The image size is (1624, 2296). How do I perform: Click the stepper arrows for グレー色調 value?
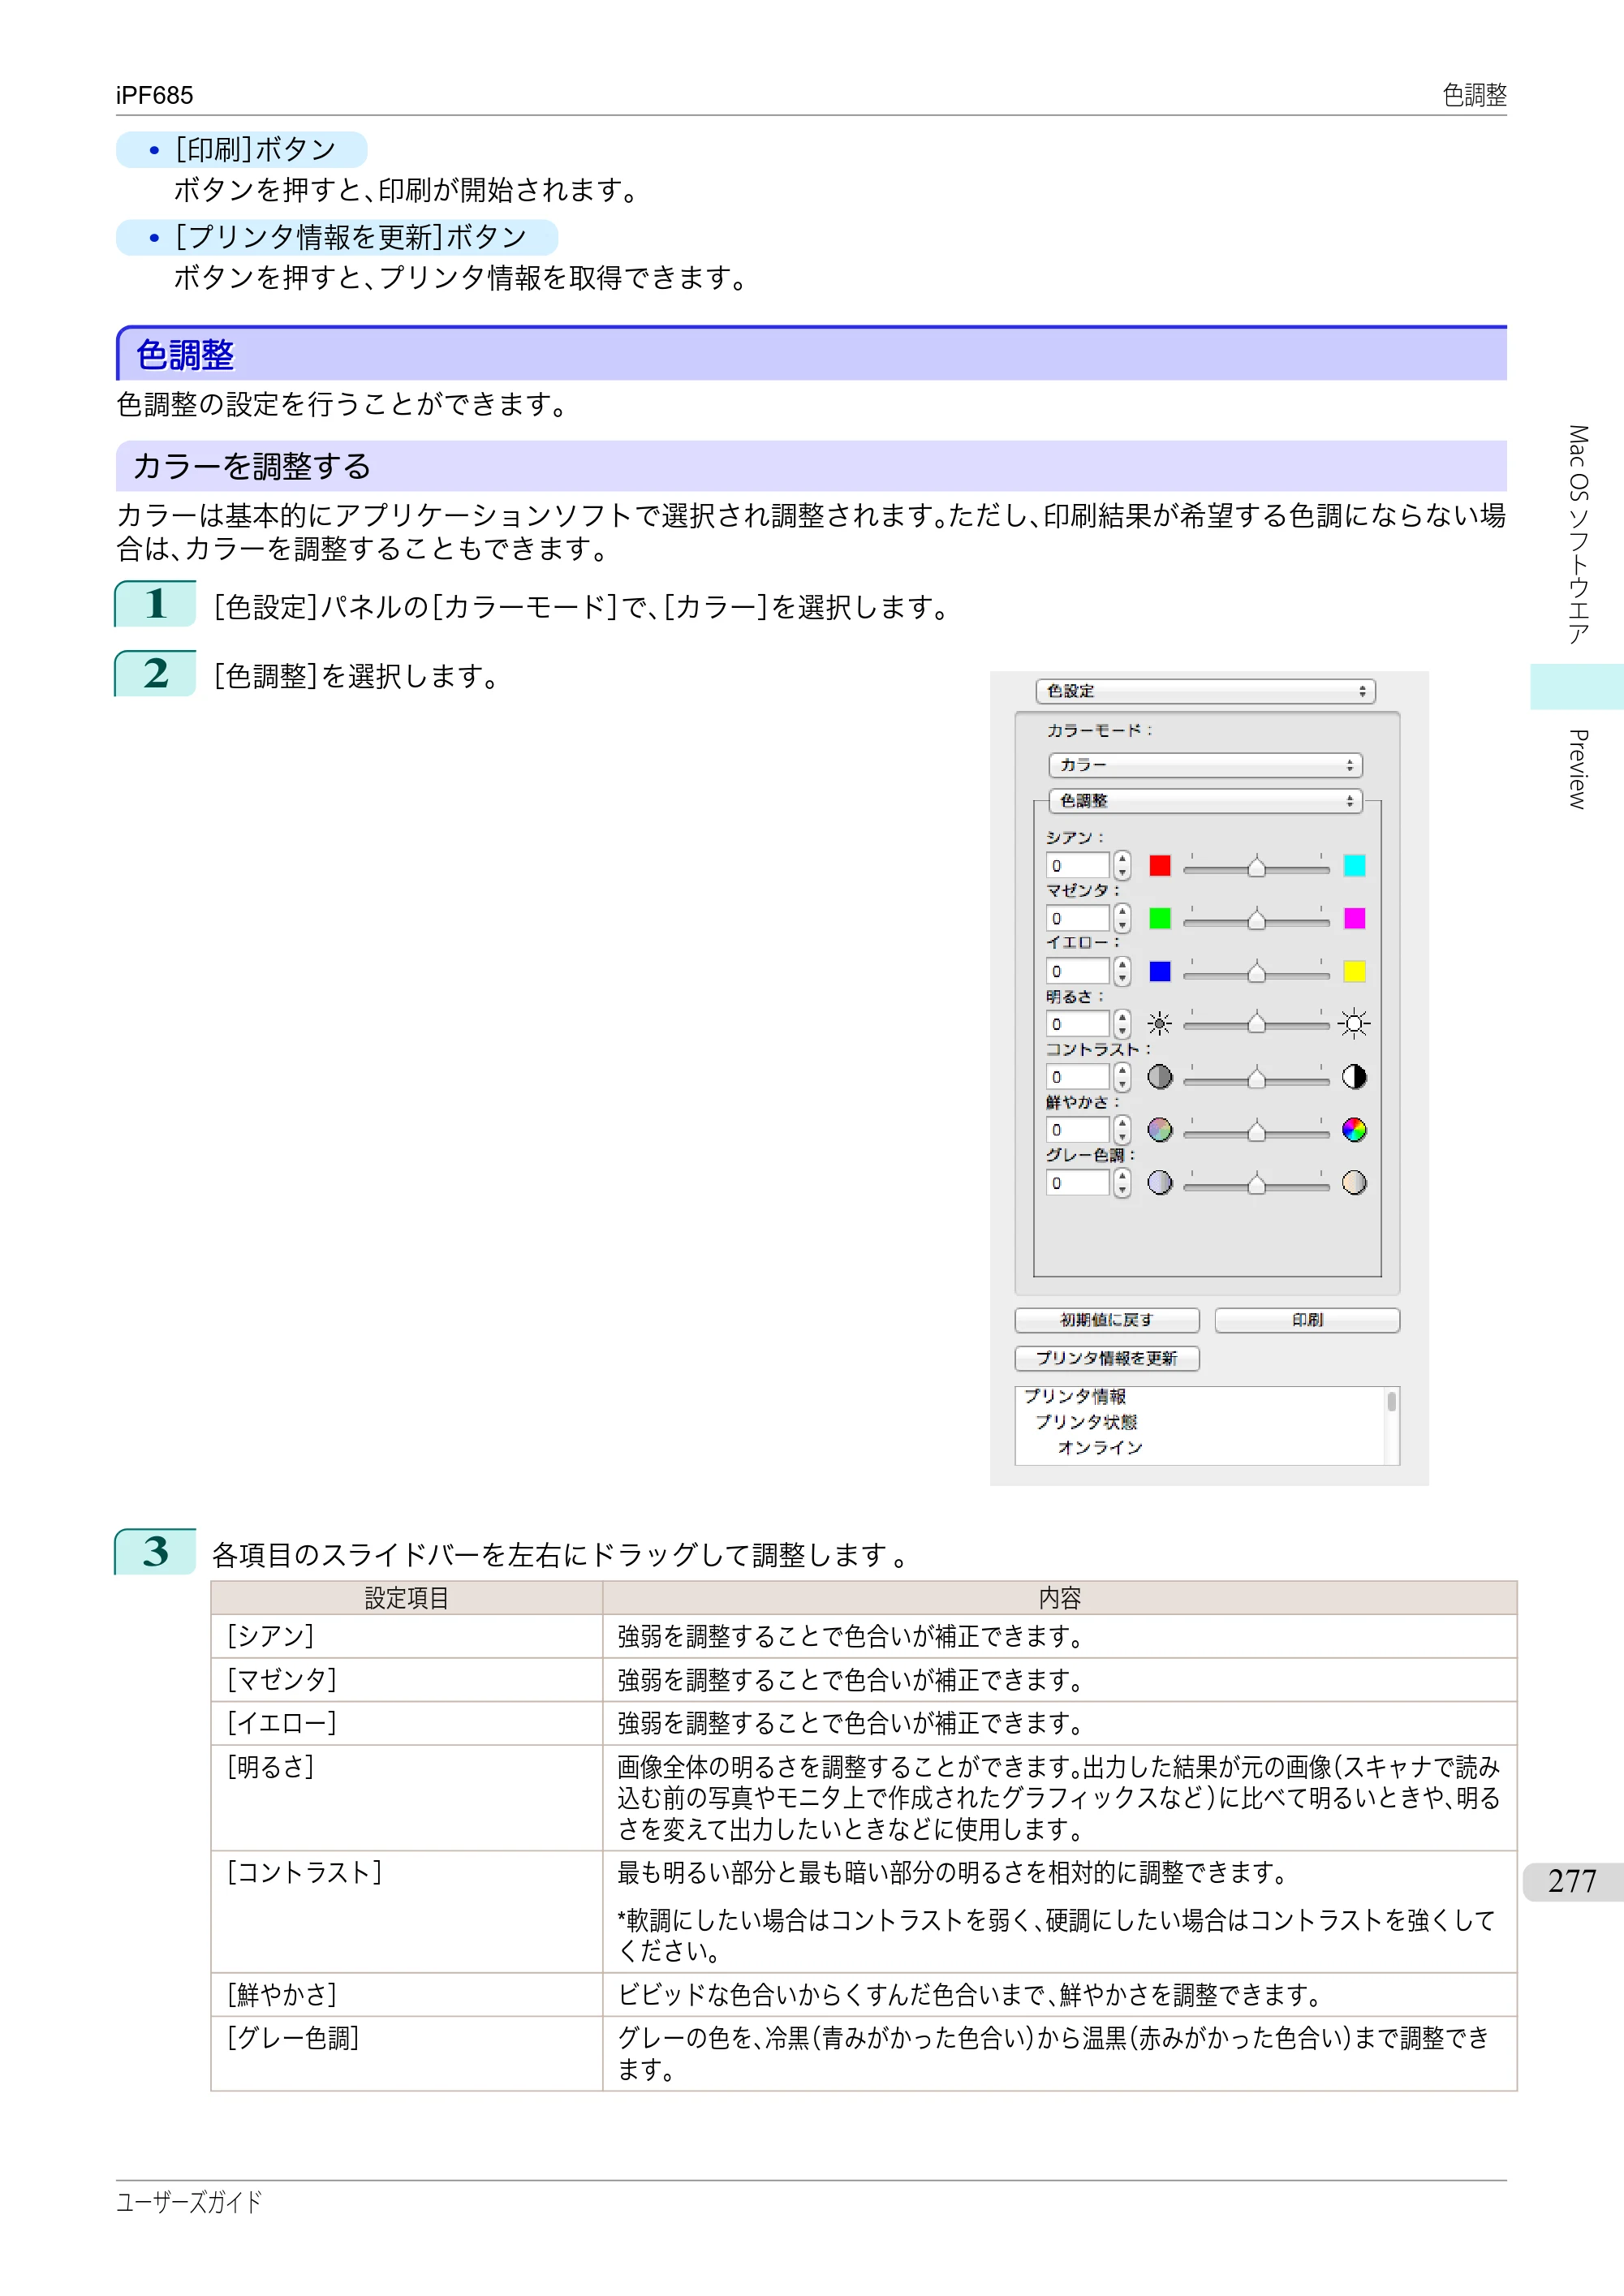coord(1122,1183)
